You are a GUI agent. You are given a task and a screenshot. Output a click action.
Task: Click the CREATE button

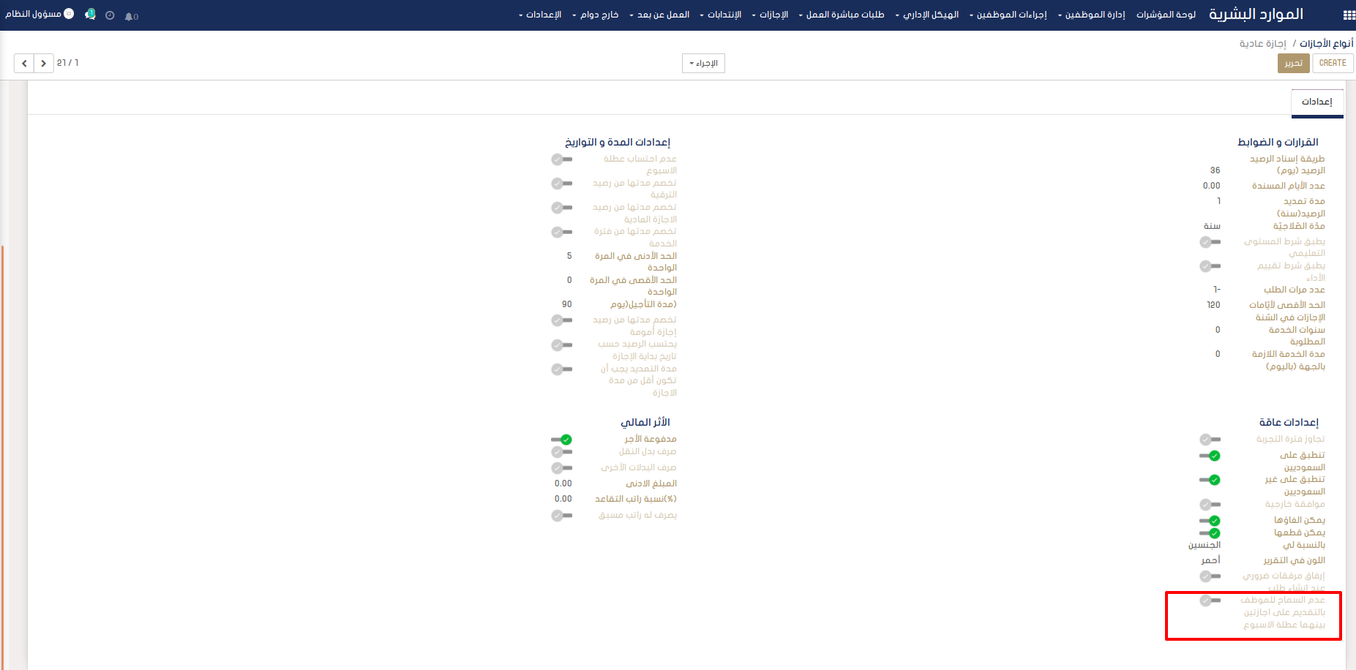[1332, 63]
